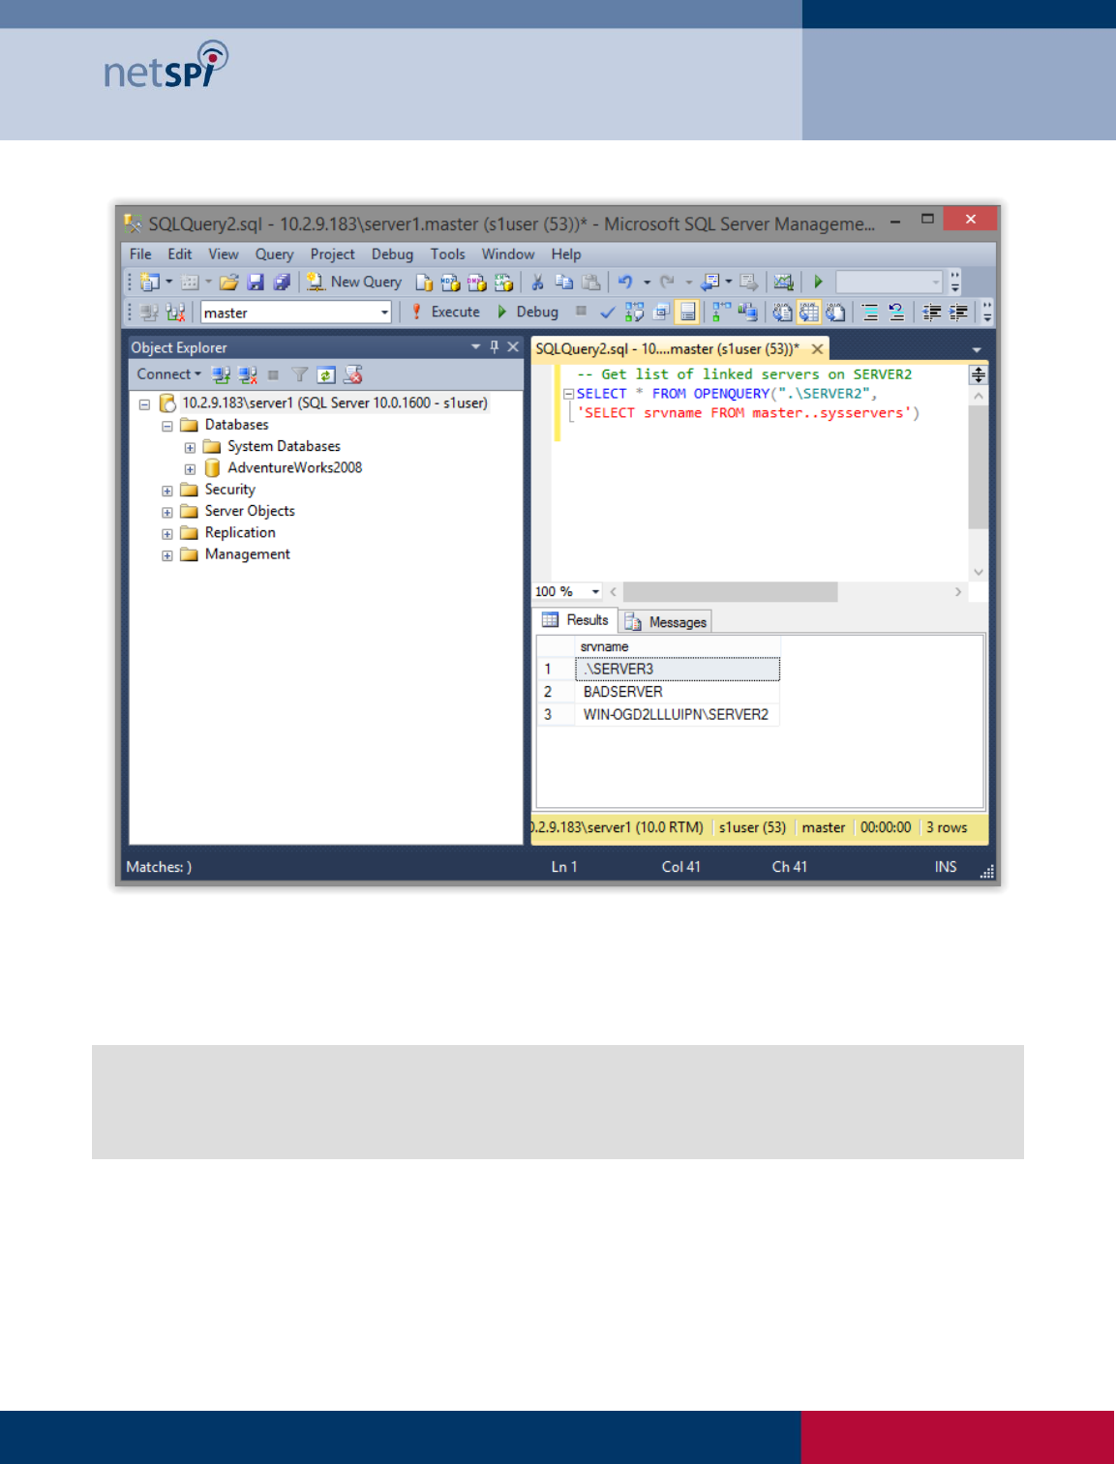Undo the last edit with the Undo arrow
Image resolution: width=1116 pixels, height=1464 pixels.
coord(625,283)
